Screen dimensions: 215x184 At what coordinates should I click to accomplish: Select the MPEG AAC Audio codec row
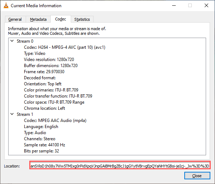pos(55,121)
